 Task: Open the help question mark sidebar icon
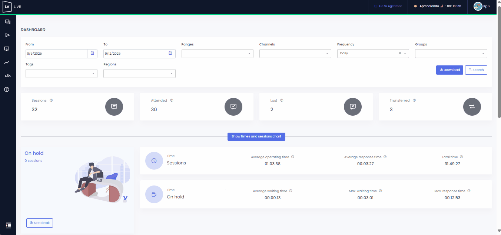pyautogui.click(x=7, y=89)
